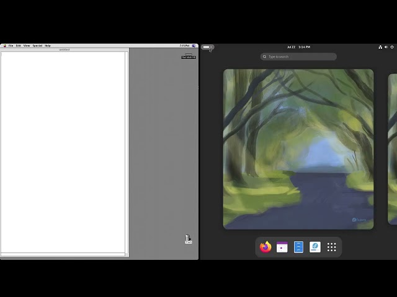The image size is (397, 297).
Task: Launch Firefox from the dock
Action: click(x=265, y=247)
